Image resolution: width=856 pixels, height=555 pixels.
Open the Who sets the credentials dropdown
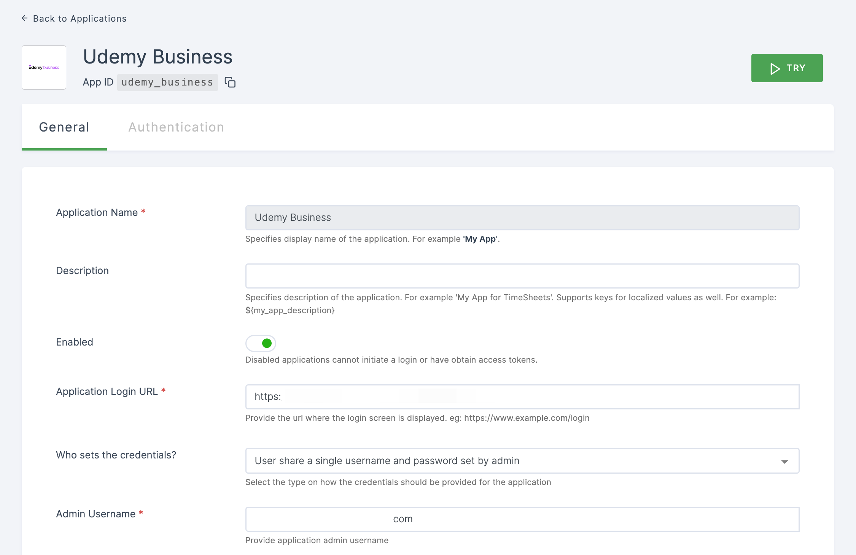[522, 461]
